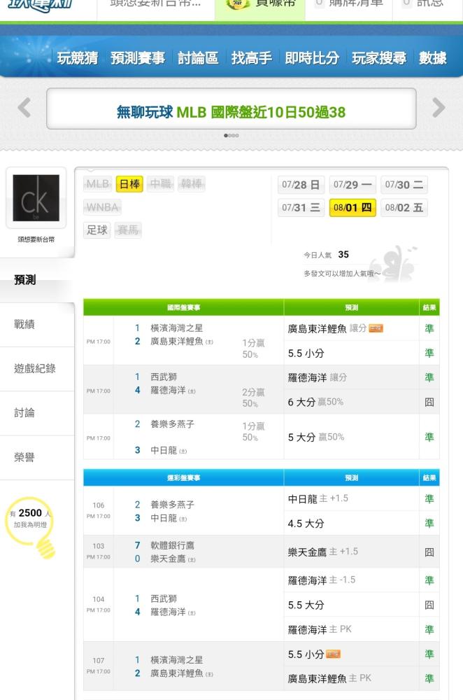This screenshot has height=700, width=463.
Task: Click the 廣島東洋鯉魚 主 PK prediction
Action: [329, 679]
